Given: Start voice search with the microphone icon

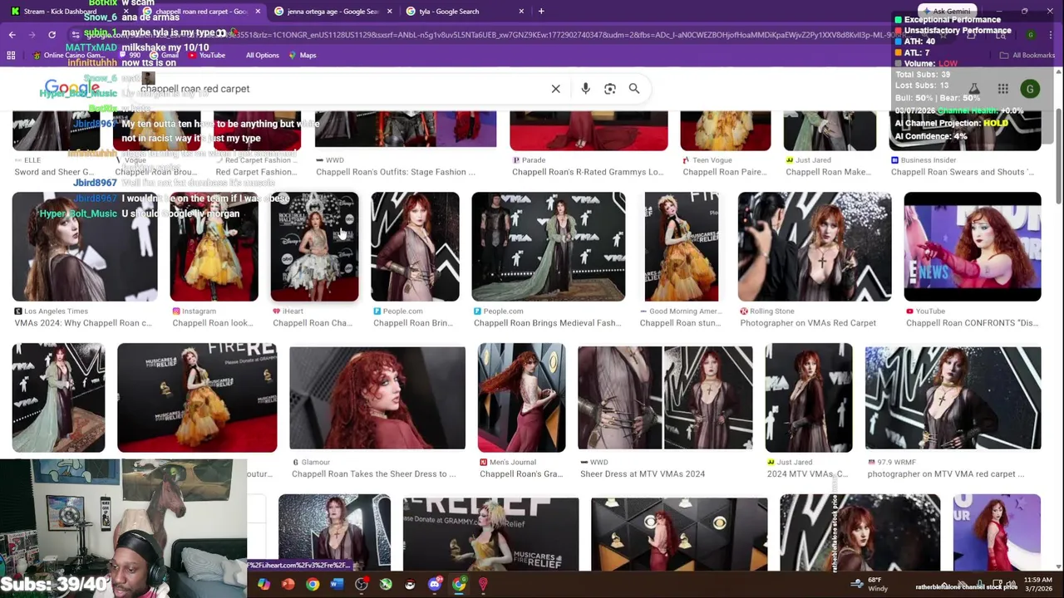Looking at the screenshot, I should point(585,89).
